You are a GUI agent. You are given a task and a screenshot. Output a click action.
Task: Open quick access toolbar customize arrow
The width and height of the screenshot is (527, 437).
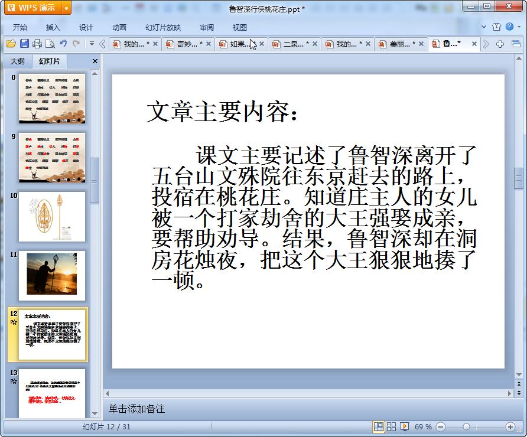[92, 44]
